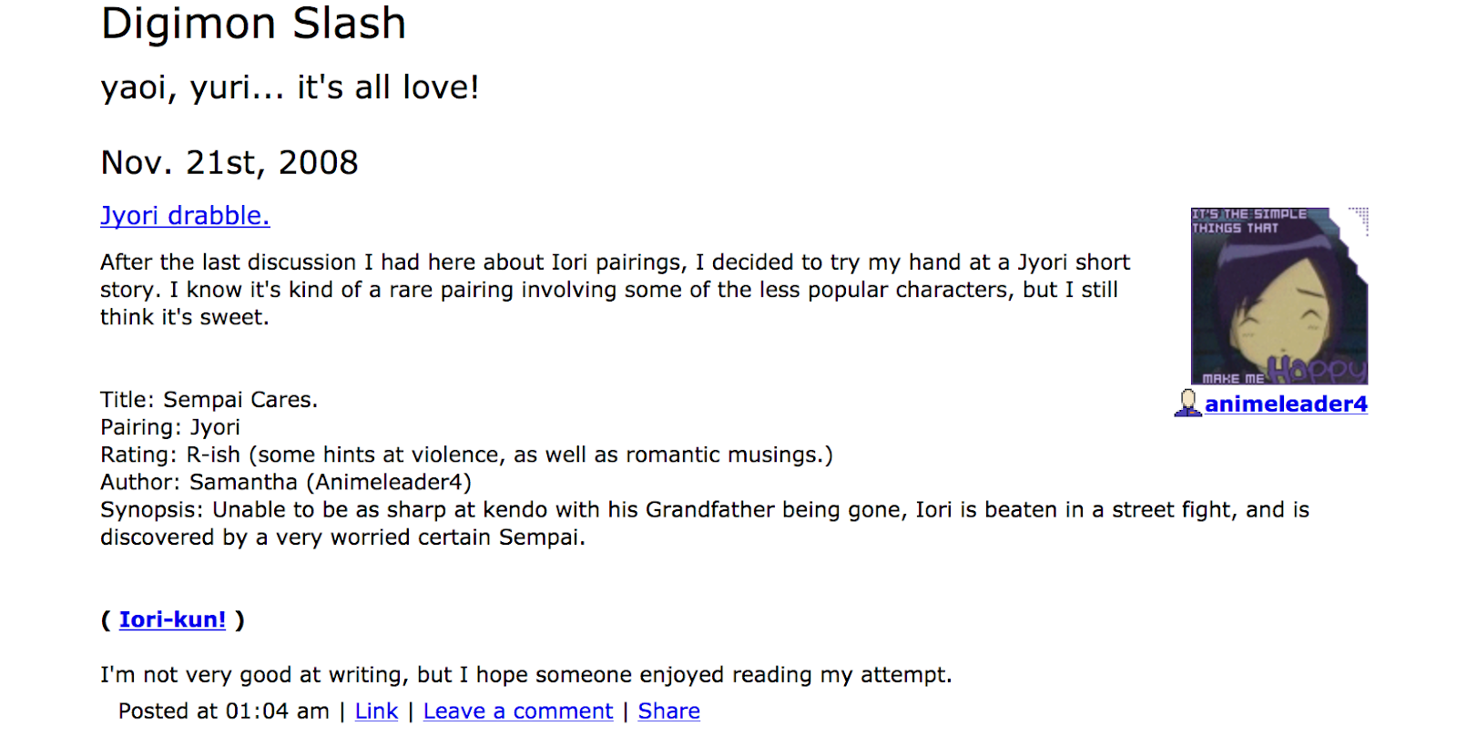Click the "yaoi, yuri... it's all love!" subtitle
1457x747 pixels.
point(290,87)
